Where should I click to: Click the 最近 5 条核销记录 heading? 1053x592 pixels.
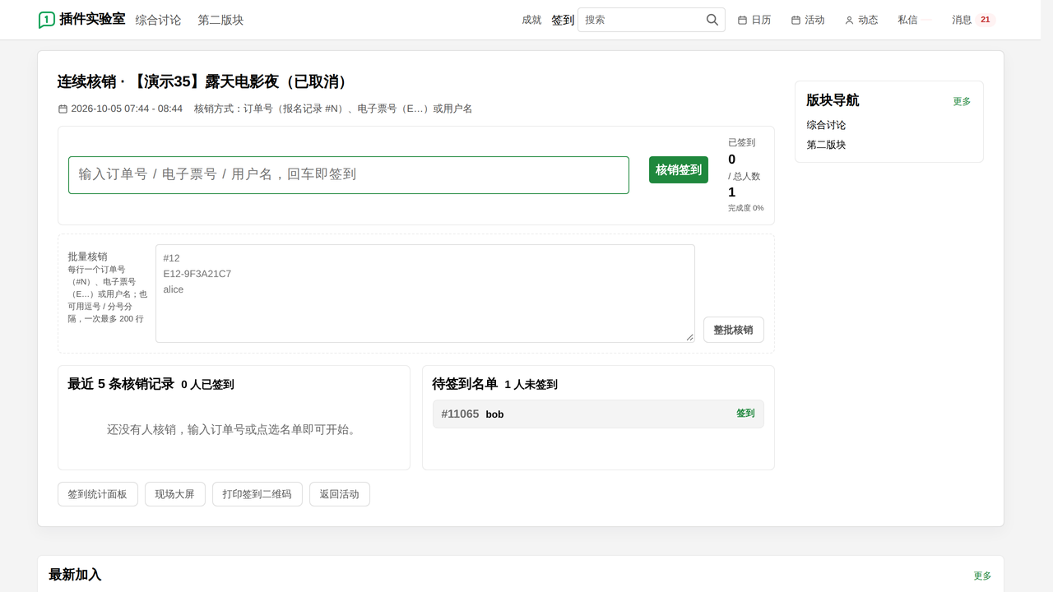(121, 384)
